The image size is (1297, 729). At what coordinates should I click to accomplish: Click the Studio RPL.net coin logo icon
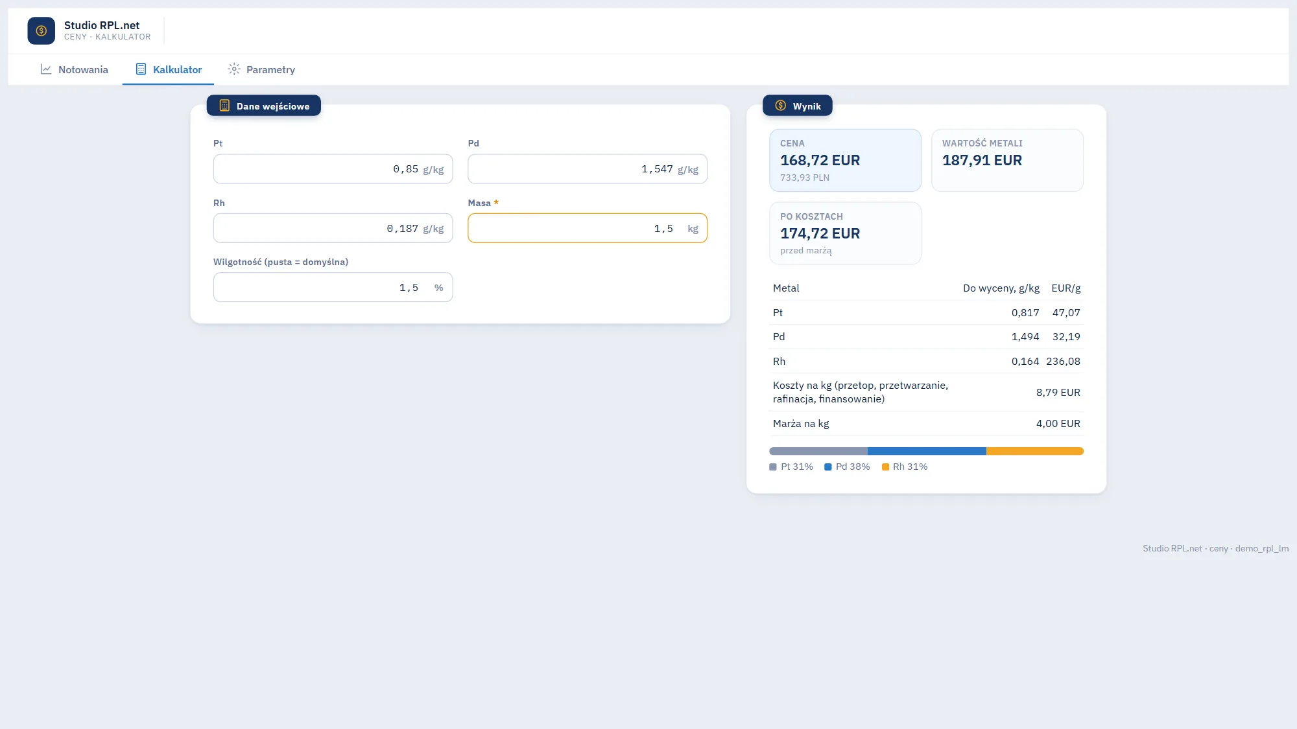point(41,30)
